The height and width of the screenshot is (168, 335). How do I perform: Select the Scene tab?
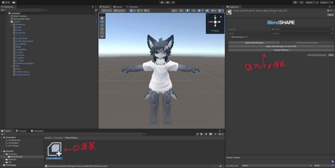(104, 7)
